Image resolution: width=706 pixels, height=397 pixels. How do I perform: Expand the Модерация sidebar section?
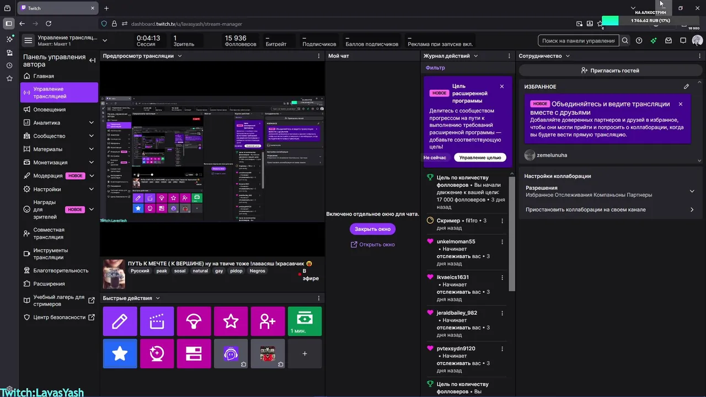point(92,176)
